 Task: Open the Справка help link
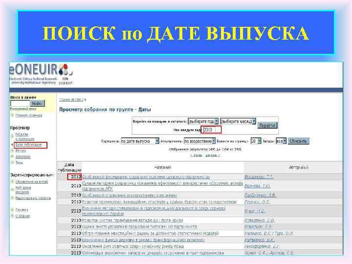22,210
